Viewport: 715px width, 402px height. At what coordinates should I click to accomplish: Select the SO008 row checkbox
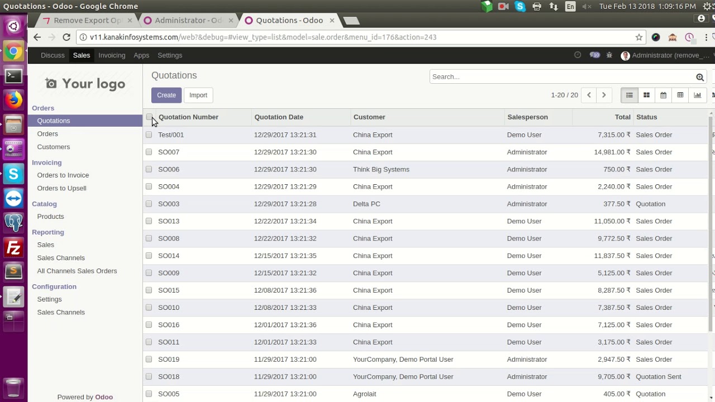point(149,238)
